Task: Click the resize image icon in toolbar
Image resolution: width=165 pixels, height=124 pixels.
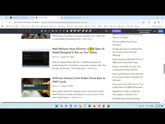Action: (x=42, y=31)
